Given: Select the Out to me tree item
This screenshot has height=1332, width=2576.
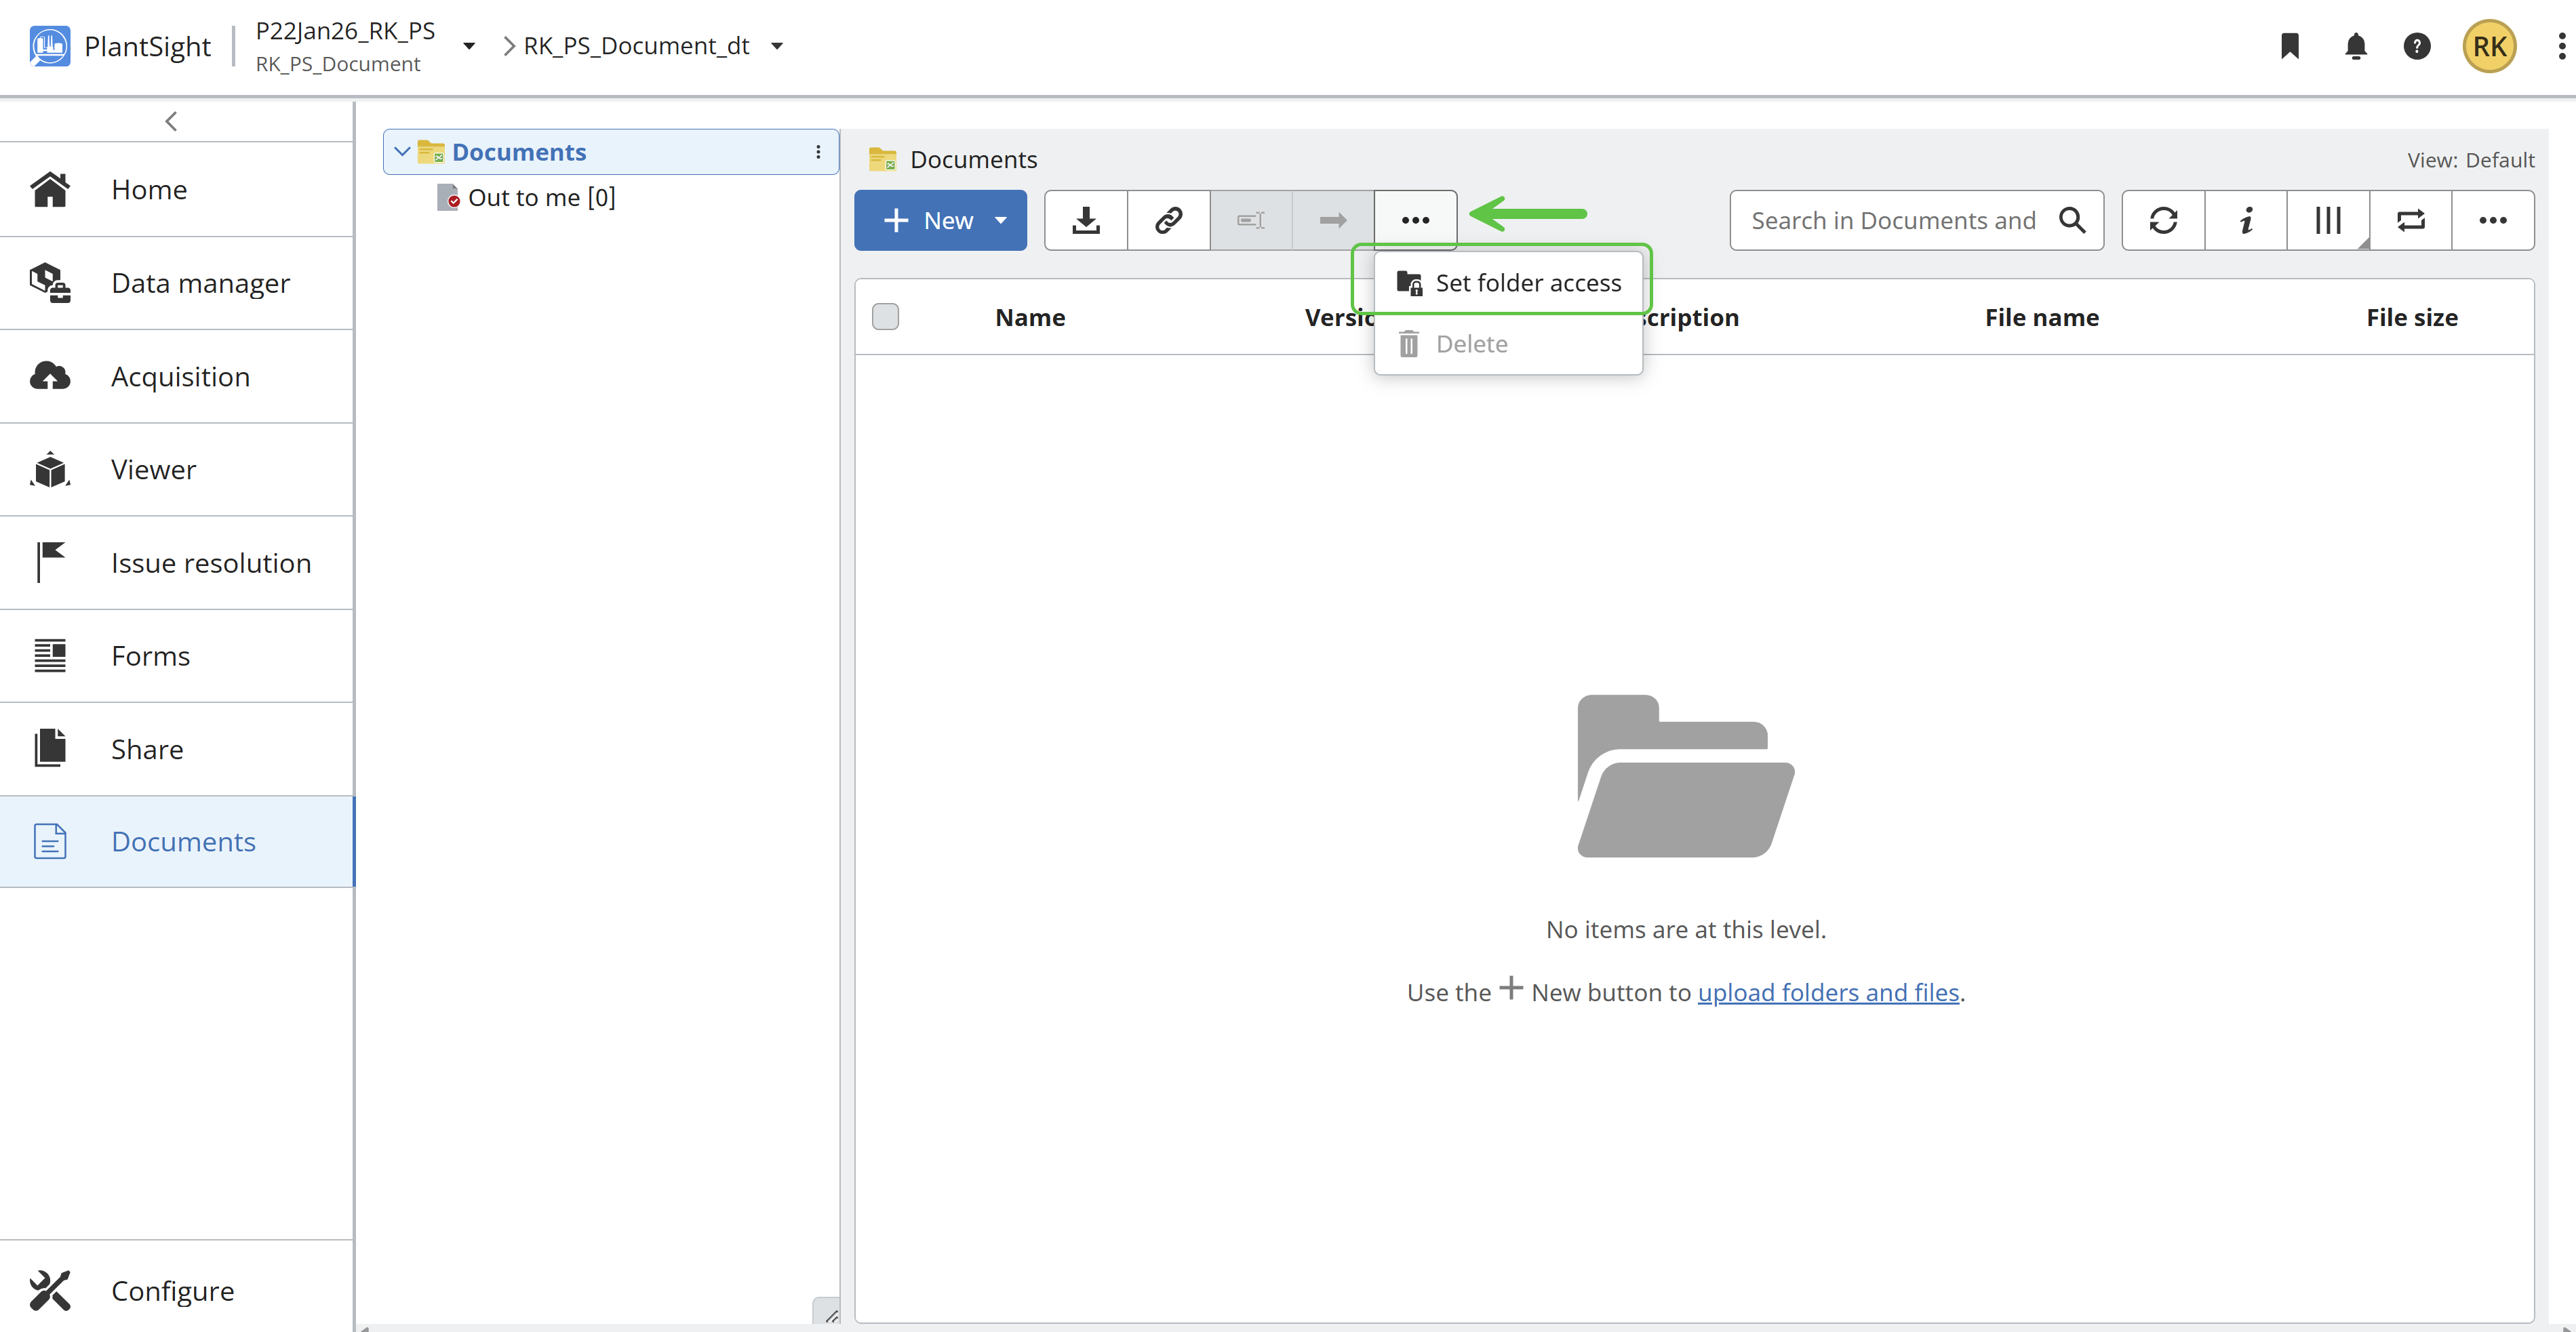Looking at the screenshot, I should coord(541,198).
